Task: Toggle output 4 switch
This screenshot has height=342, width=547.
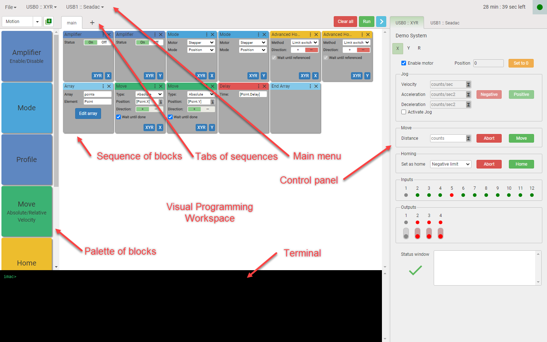Action: [x=441, y=234]
